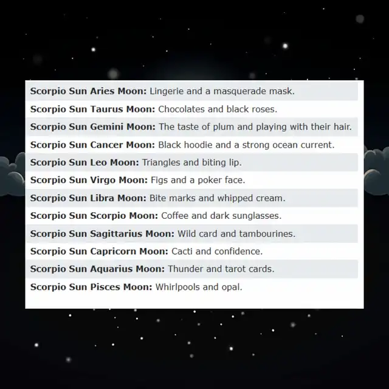Select the Scorpio Sun Libra Moon row
The image size is (389, 389).
(191, 198)
